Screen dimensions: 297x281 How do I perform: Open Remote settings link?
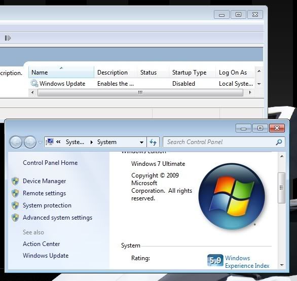tap(44, 193)
